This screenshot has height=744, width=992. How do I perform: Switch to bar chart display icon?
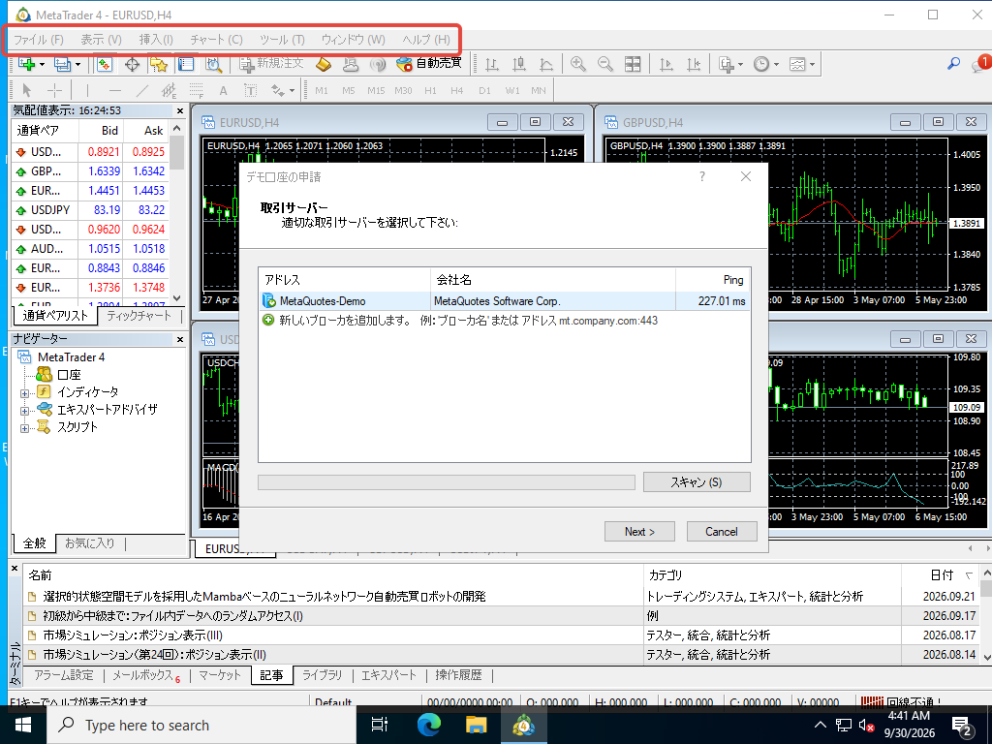491,64
